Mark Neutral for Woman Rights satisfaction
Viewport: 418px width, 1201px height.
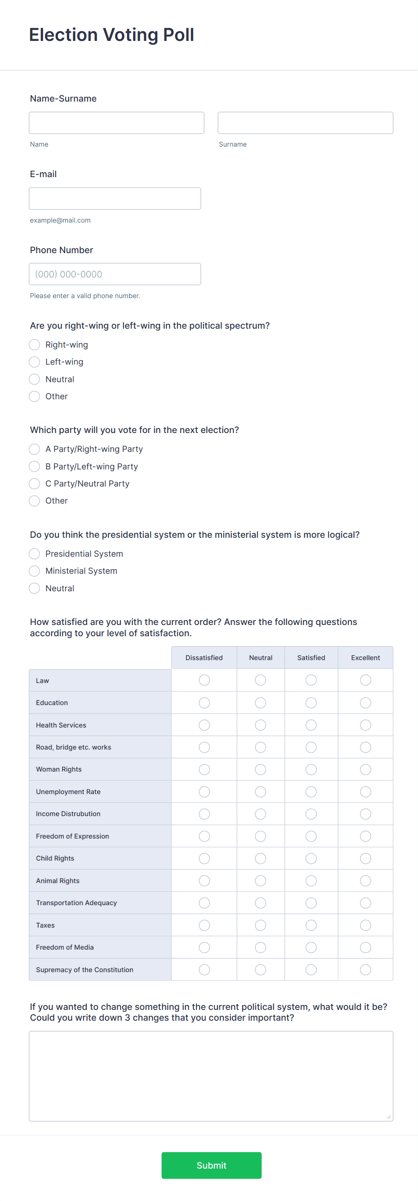point(260,769)
